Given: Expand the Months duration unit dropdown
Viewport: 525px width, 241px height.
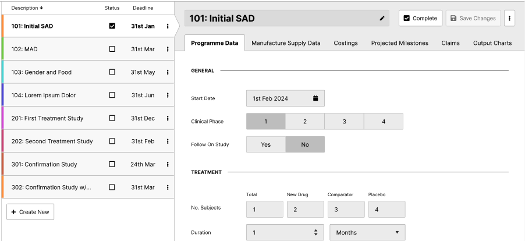Looking at the screenshot, I should tap(367, 232).
